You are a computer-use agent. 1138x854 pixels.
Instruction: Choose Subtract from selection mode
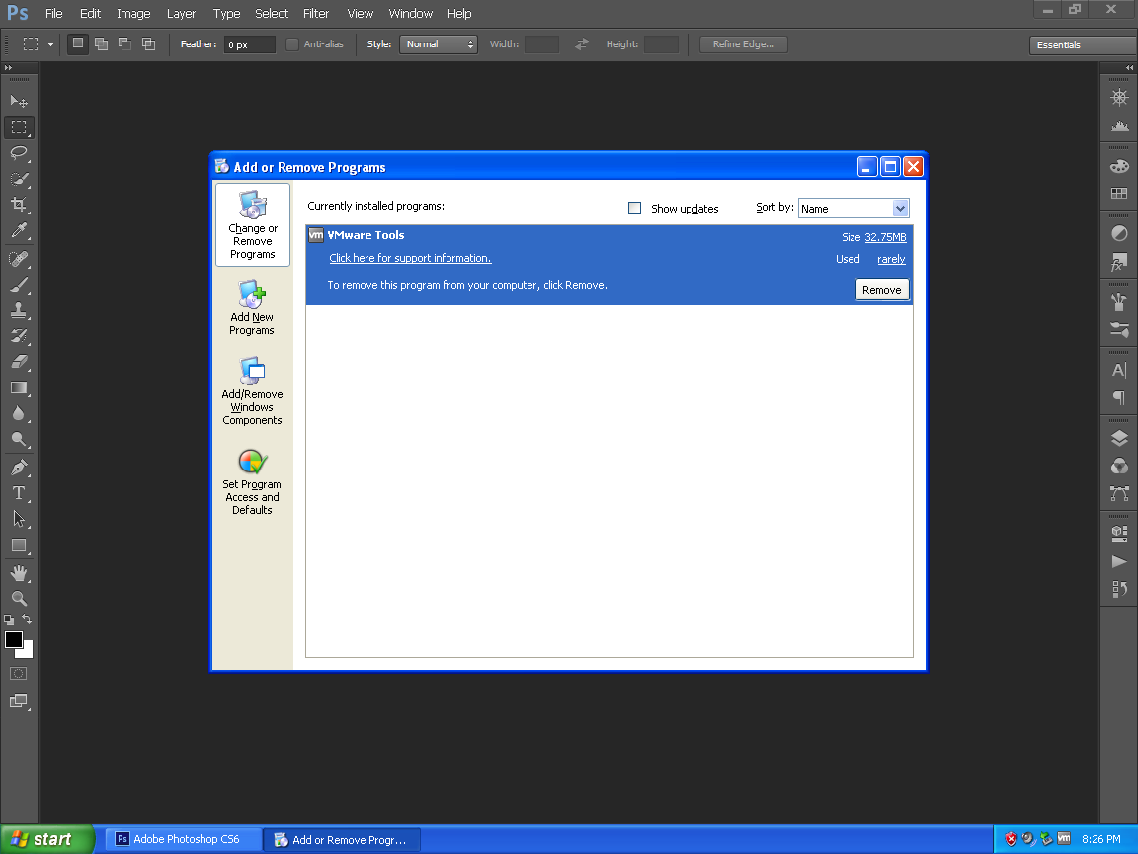[124, 44]
